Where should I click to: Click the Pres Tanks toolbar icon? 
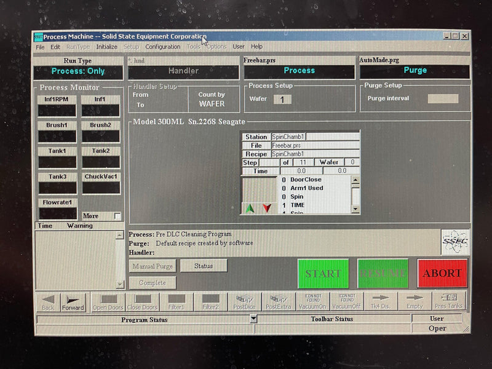[x=449, y=301]
